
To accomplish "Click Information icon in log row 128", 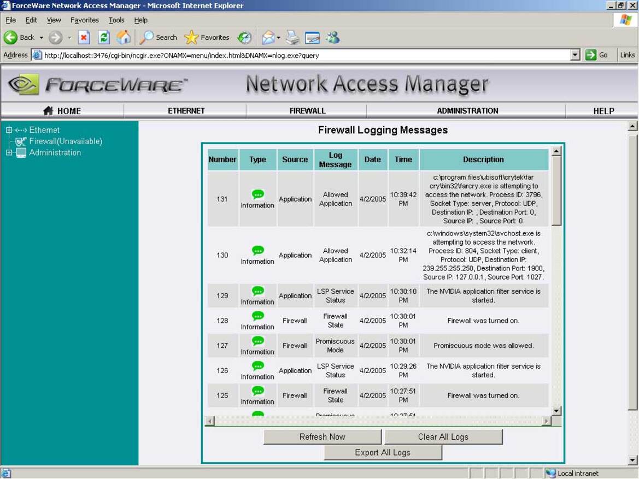I will pos(257,316).
